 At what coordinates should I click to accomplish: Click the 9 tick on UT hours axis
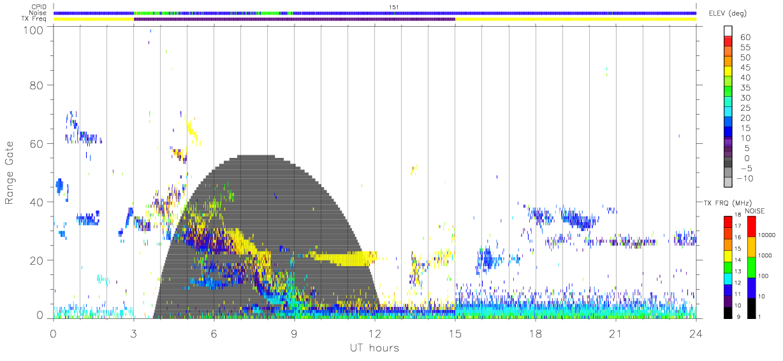coord(294,333)
